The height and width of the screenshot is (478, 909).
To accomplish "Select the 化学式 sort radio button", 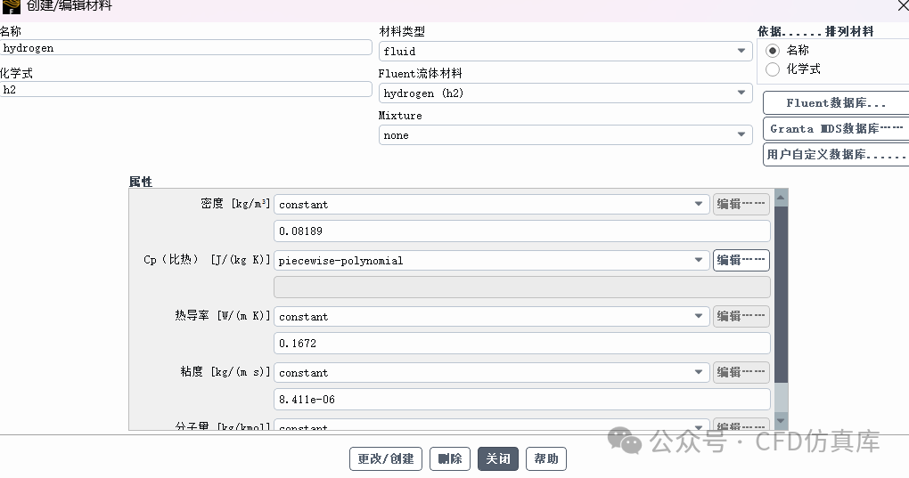I will click(772, 69).
